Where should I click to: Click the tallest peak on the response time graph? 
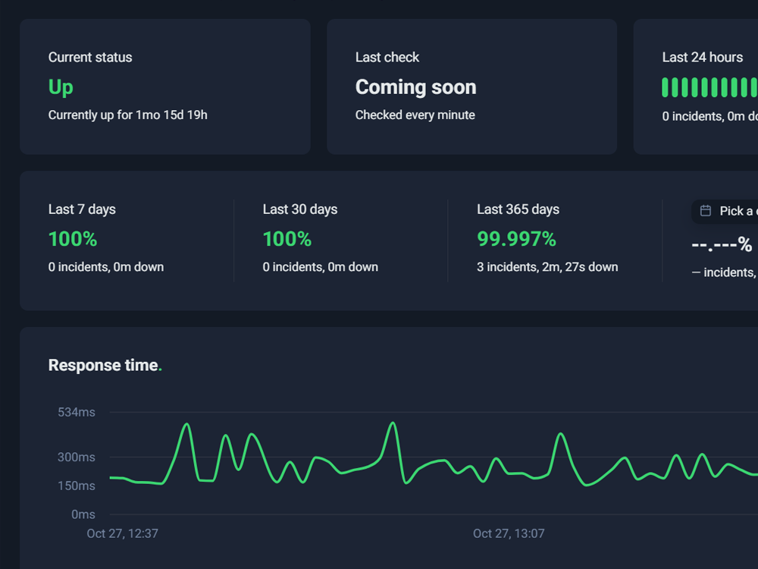pos(392,422)
